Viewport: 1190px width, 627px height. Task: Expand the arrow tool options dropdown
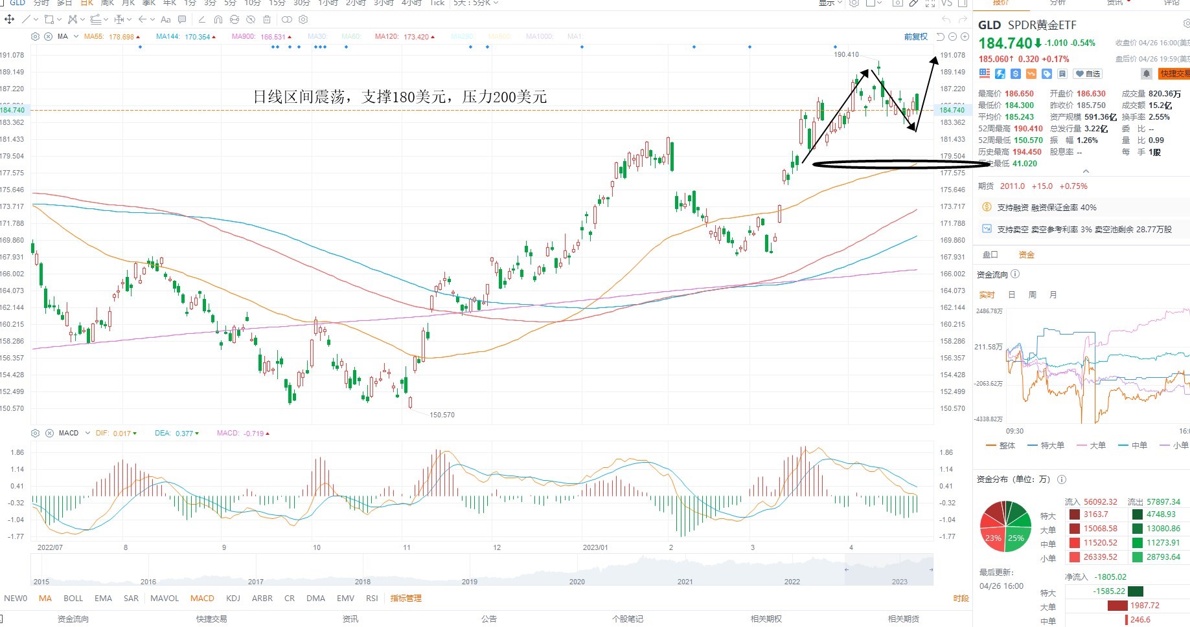(152, 19)
